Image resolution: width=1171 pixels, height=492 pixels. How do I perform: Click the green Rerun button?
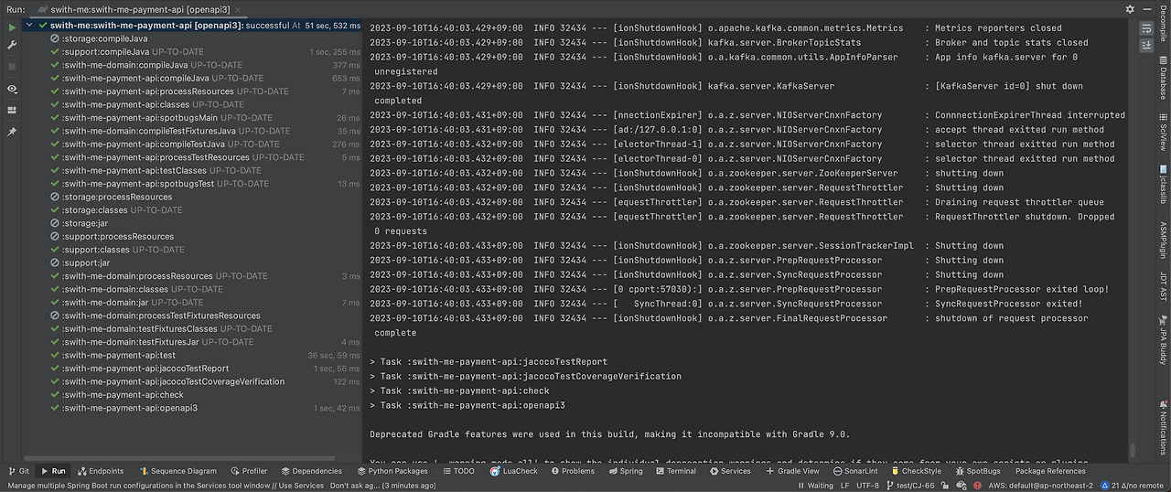tap(12, 27)
